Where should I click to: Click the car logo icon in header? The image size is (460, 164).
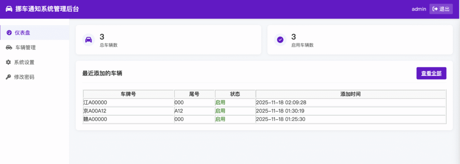(x=9, y=9)
